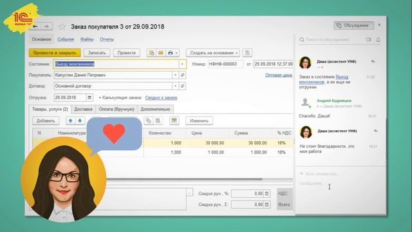Open the Договор record with the open icon

pyautogui.click(x=183, y=86)
